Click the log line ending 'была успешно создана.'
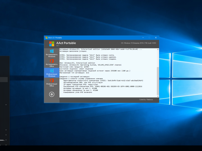Screen dimensions: 202x151 tap(88, 59)
